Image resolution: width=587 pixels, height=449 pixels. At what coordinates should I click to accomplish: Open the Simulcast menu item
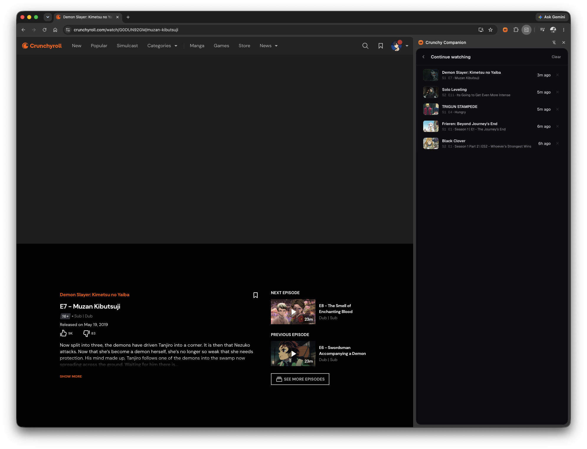pos(127,46)
